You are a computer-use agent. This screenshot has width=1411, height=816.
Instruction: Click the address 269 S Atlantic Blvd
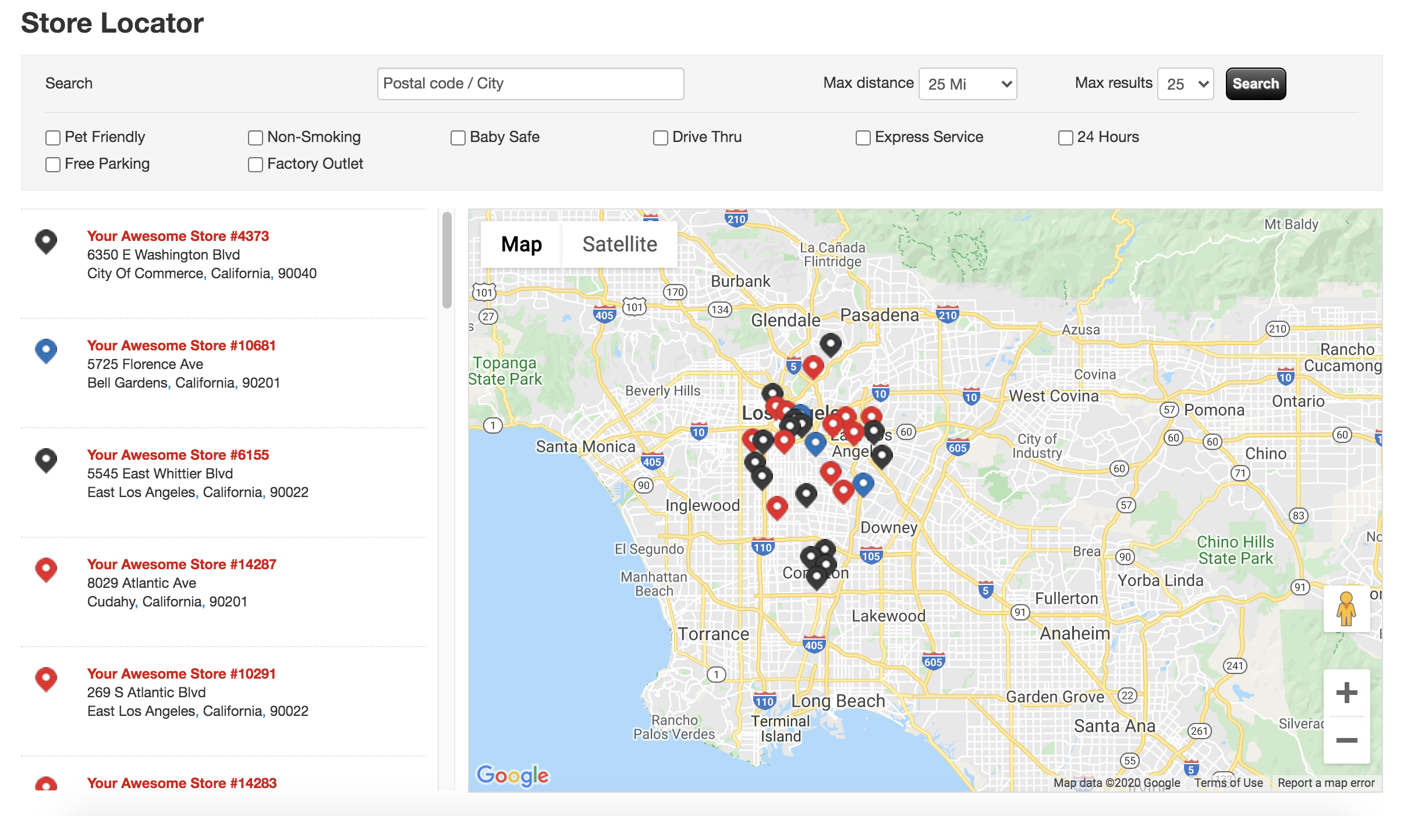click(147, 693)
